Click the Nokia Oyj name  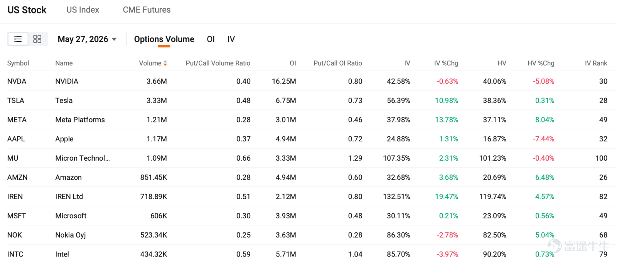pyautogui.click(x=71, y=235)
